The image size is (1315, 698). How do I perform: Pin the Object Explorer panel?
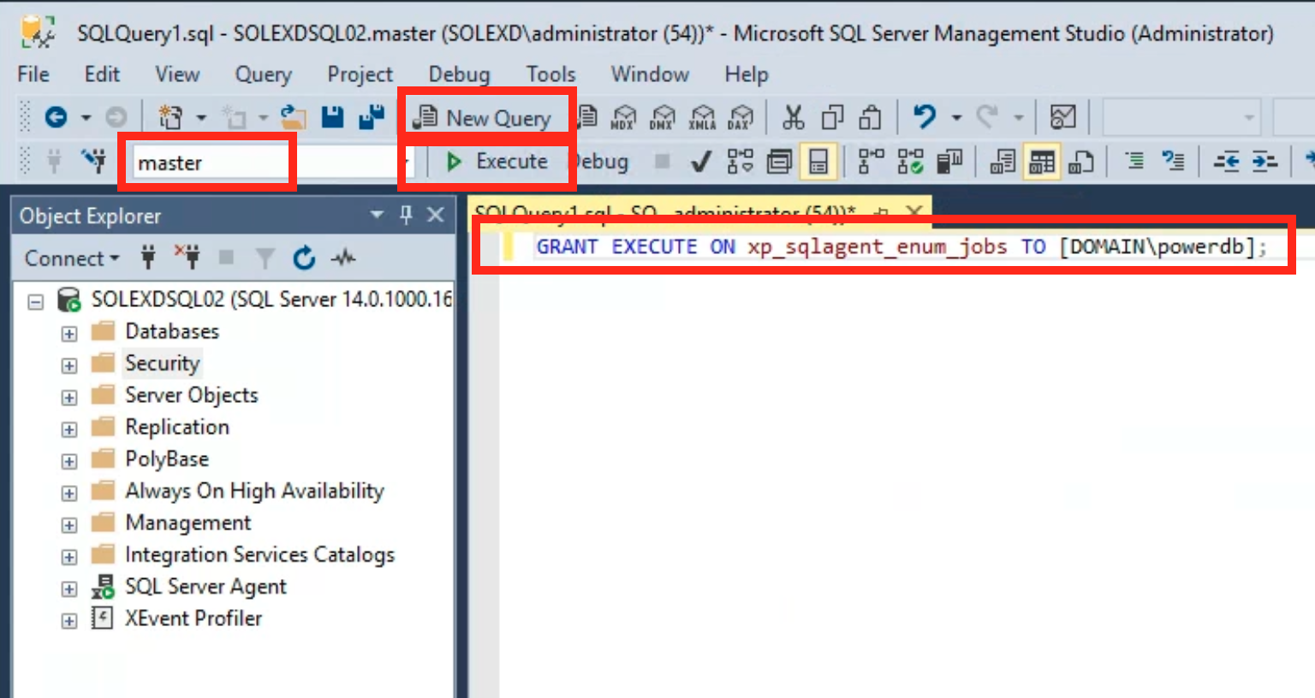point(406,216)
